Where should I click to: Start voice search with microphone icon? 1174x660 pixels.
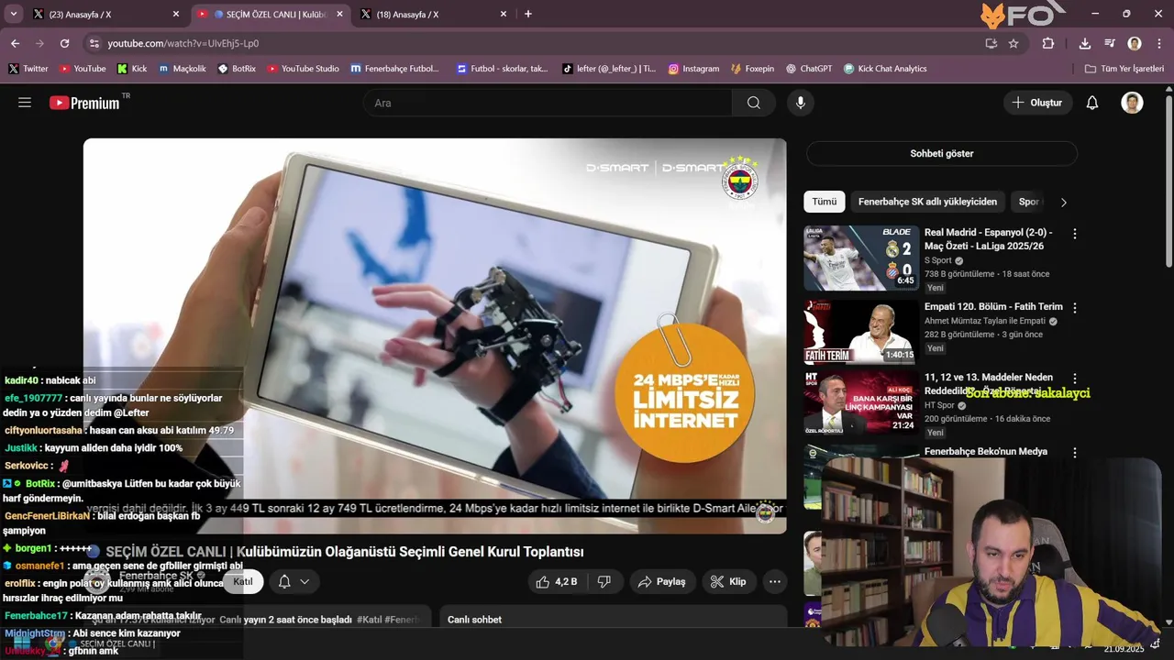[801, 103]
